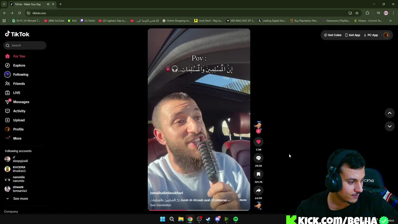Open the video comments icon
The width and height of the screenshot is (398, 224).
point(258,158)
